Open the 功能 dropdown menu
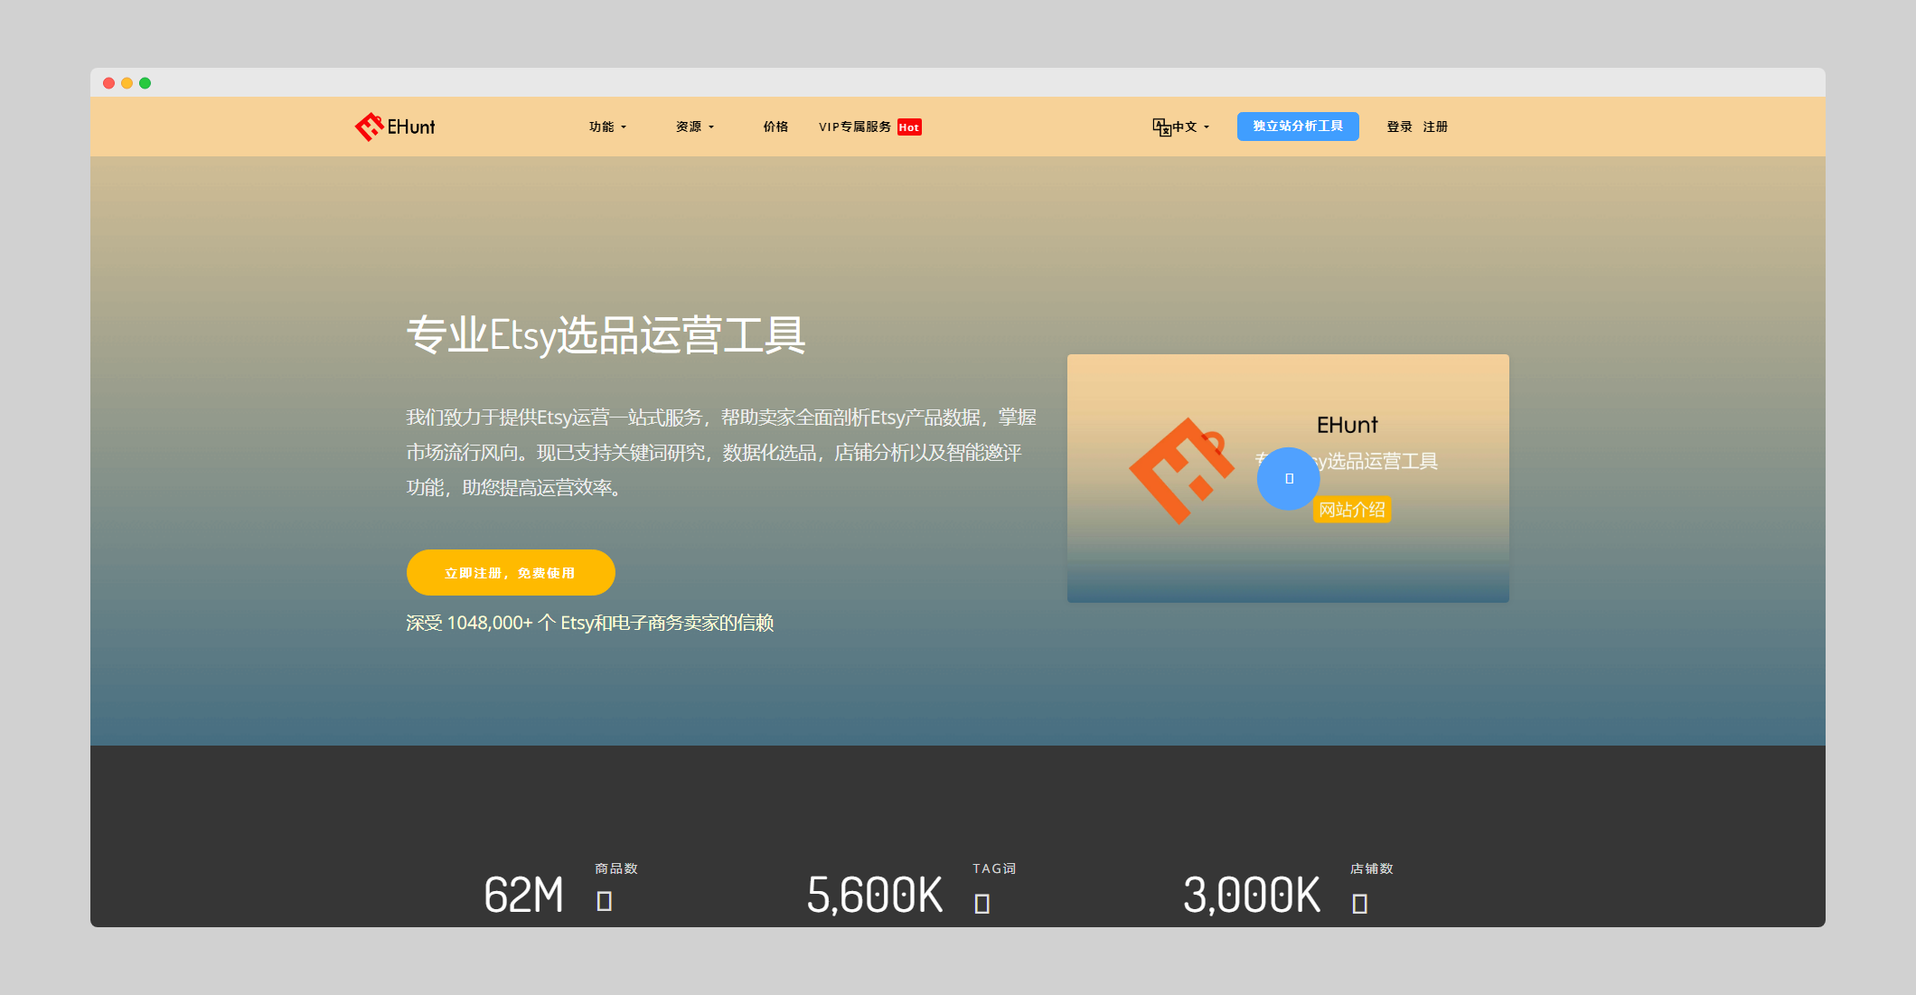 point(607,127)
